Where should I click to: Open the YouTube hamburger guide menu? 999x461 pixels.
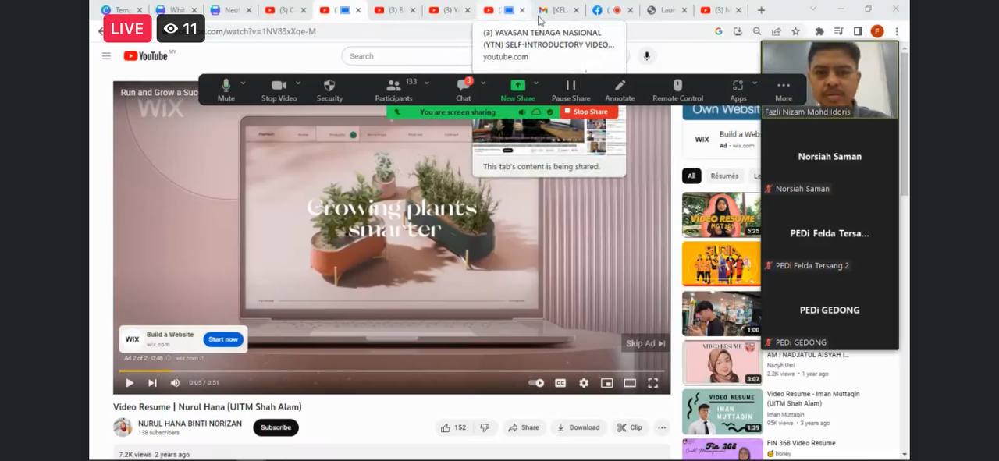click(x=106, y=56)
